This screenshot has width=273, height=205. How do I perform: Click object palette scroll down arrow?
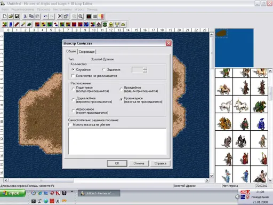coord(270,180)
